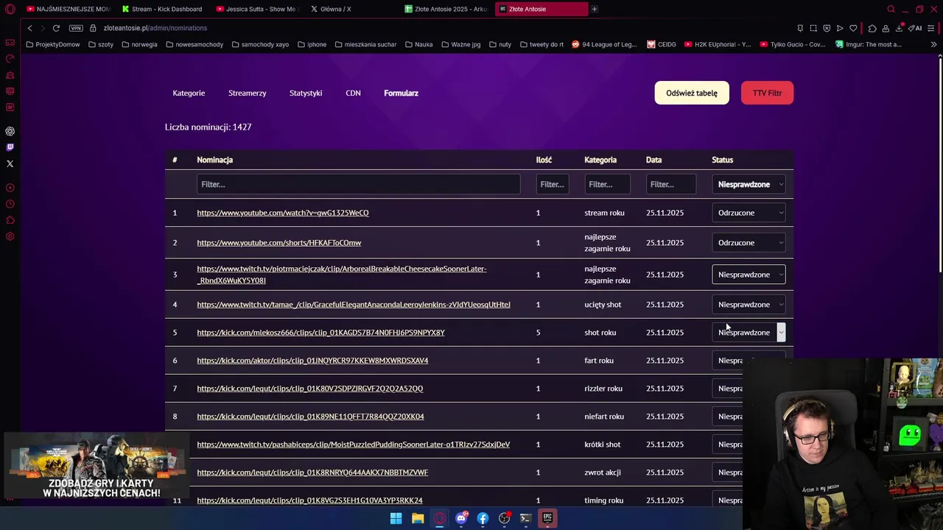Click the Odśwież tabelę button

(692, 93)
